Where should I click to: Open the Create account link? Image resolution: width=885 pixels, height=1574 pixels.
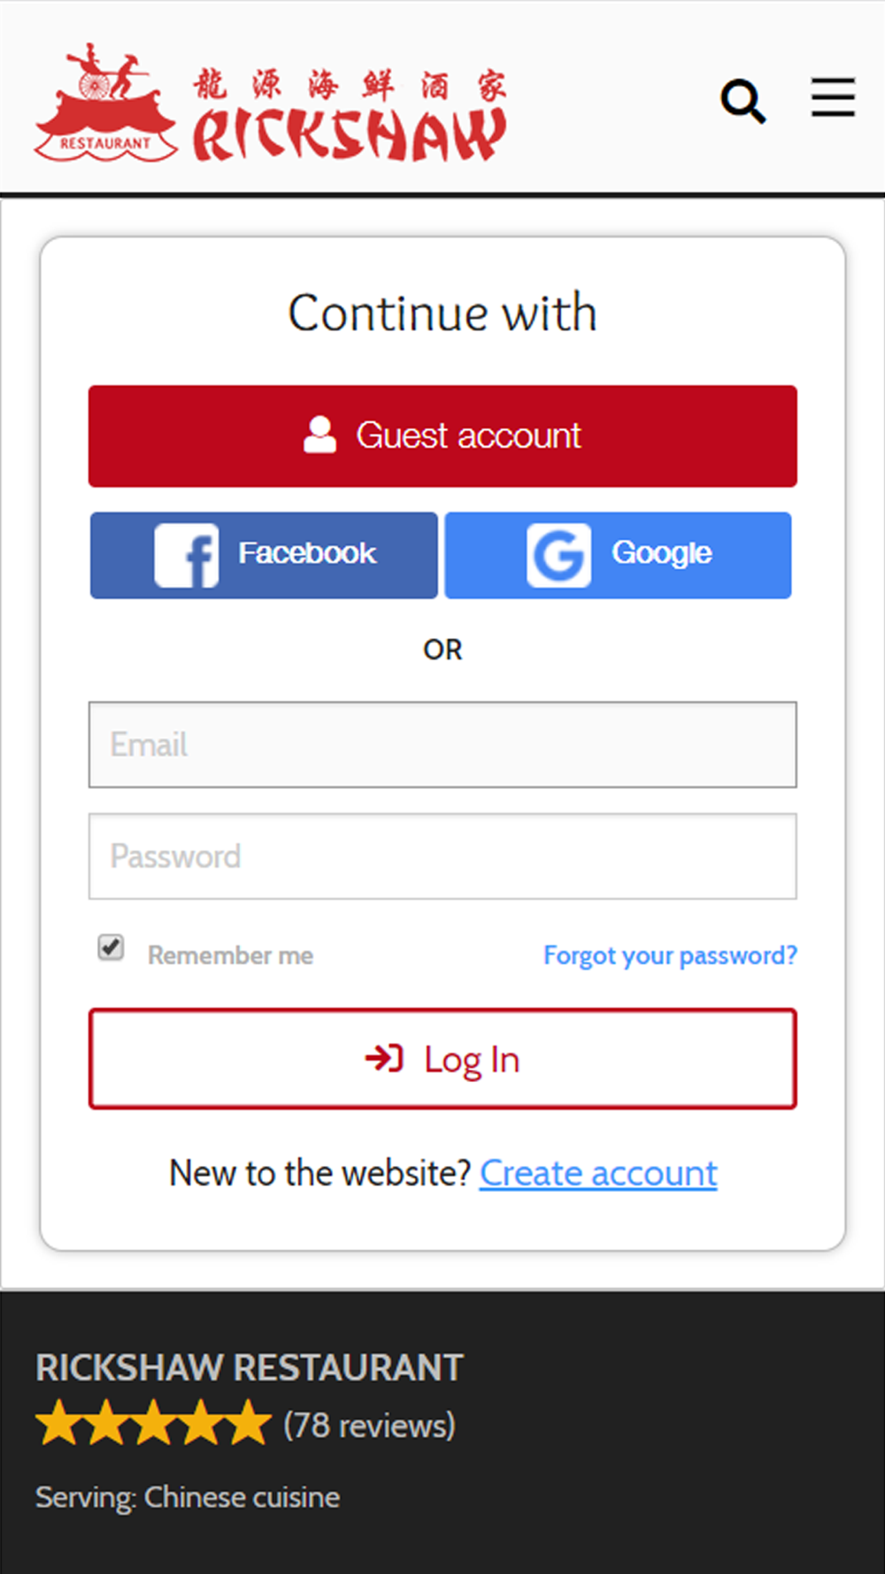tap(598, 1173)
